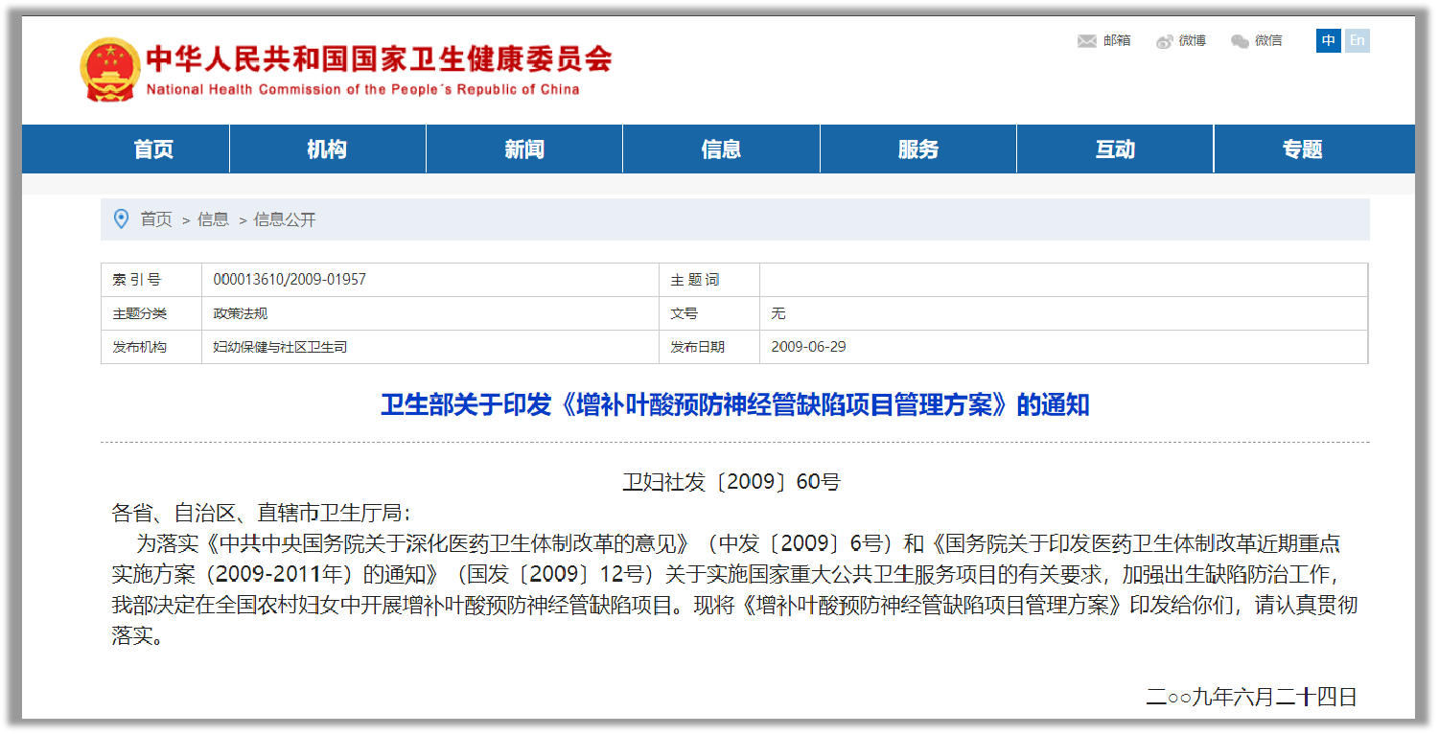Open the 新闻 navigation menu

point(524,149)
